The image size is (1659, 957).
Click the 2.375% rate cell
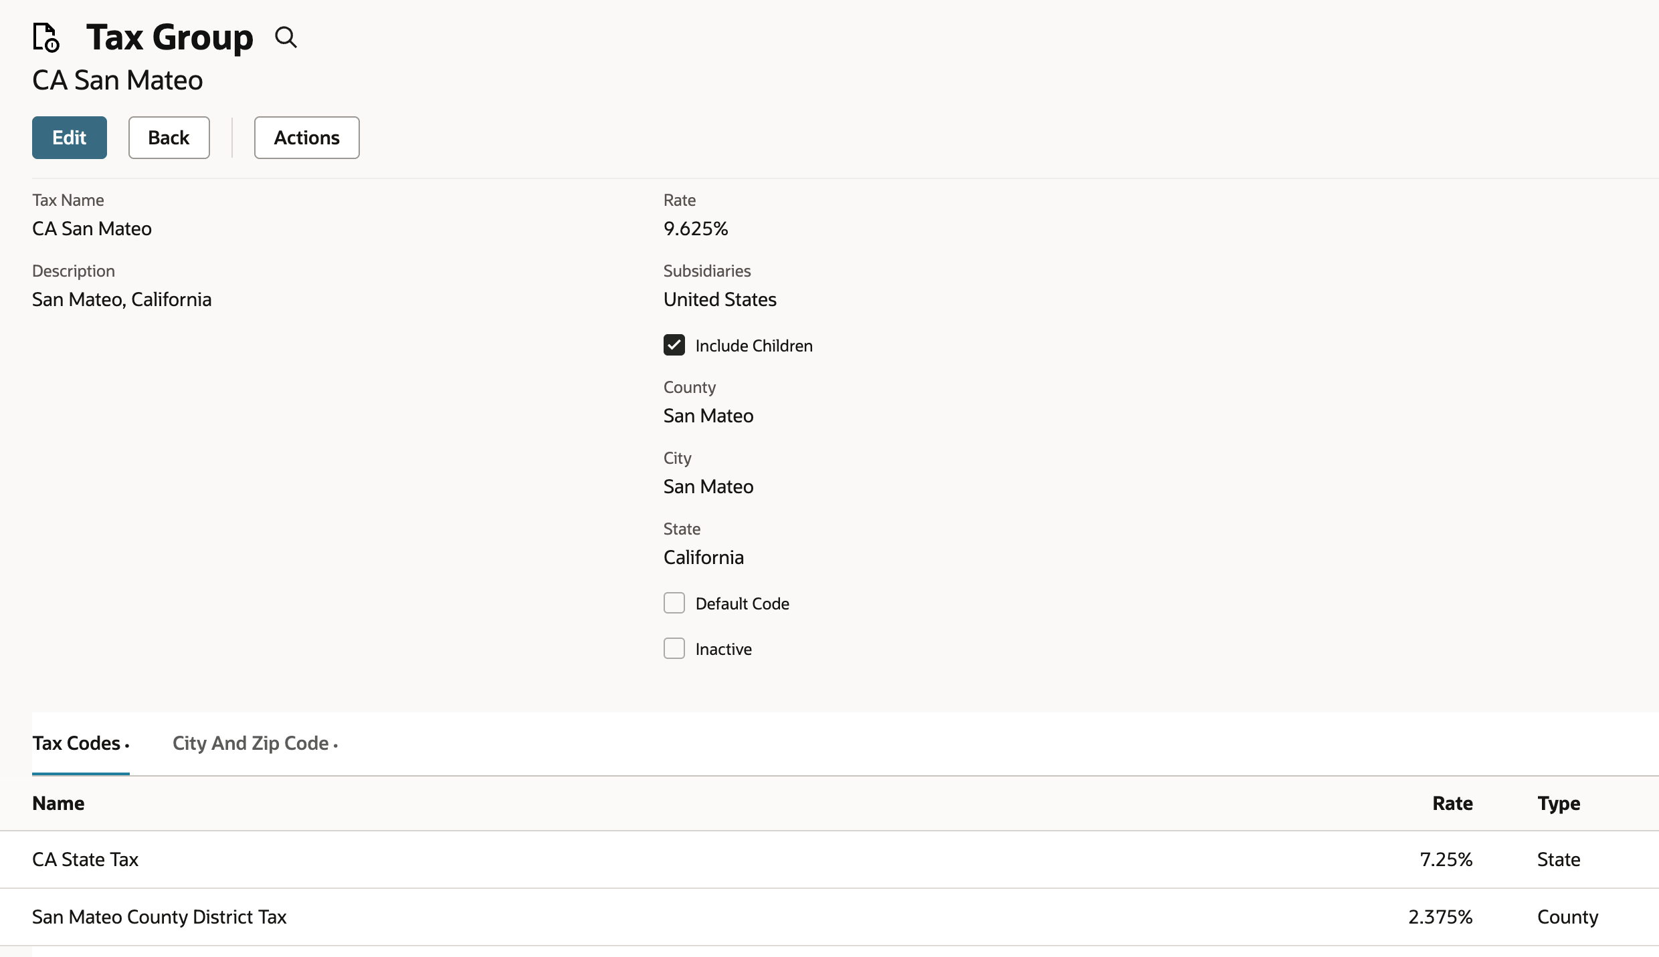coord(1440,917)
